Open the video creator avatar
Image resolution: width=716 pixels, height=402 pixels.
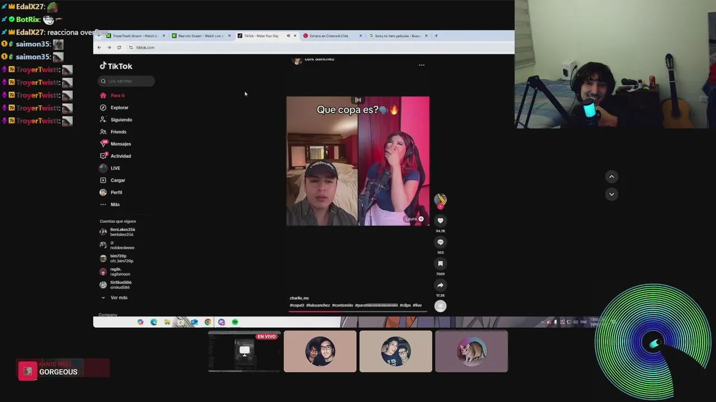440,200
